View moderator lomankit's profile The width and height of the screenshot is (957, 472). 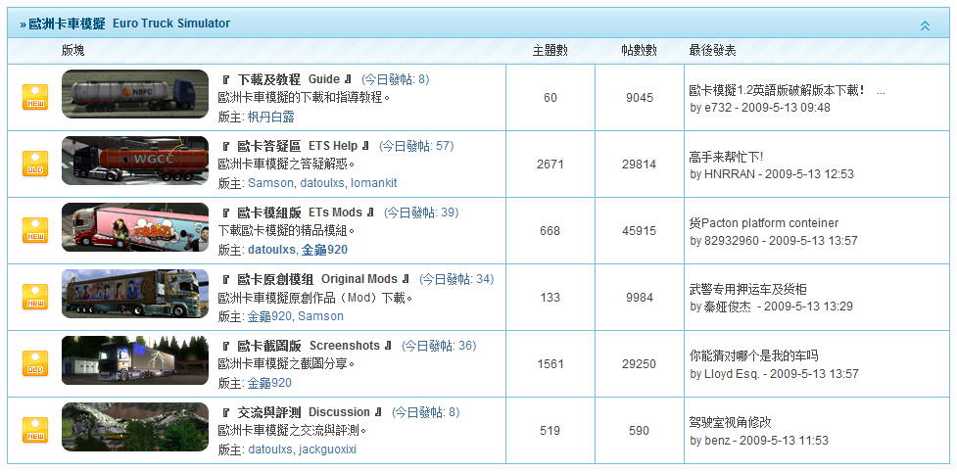[373, 183]
